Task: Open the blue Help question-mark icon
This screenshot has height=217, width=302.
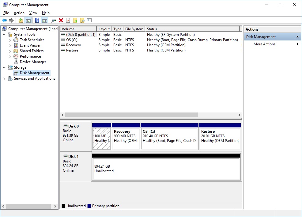Action: point(37,20)
